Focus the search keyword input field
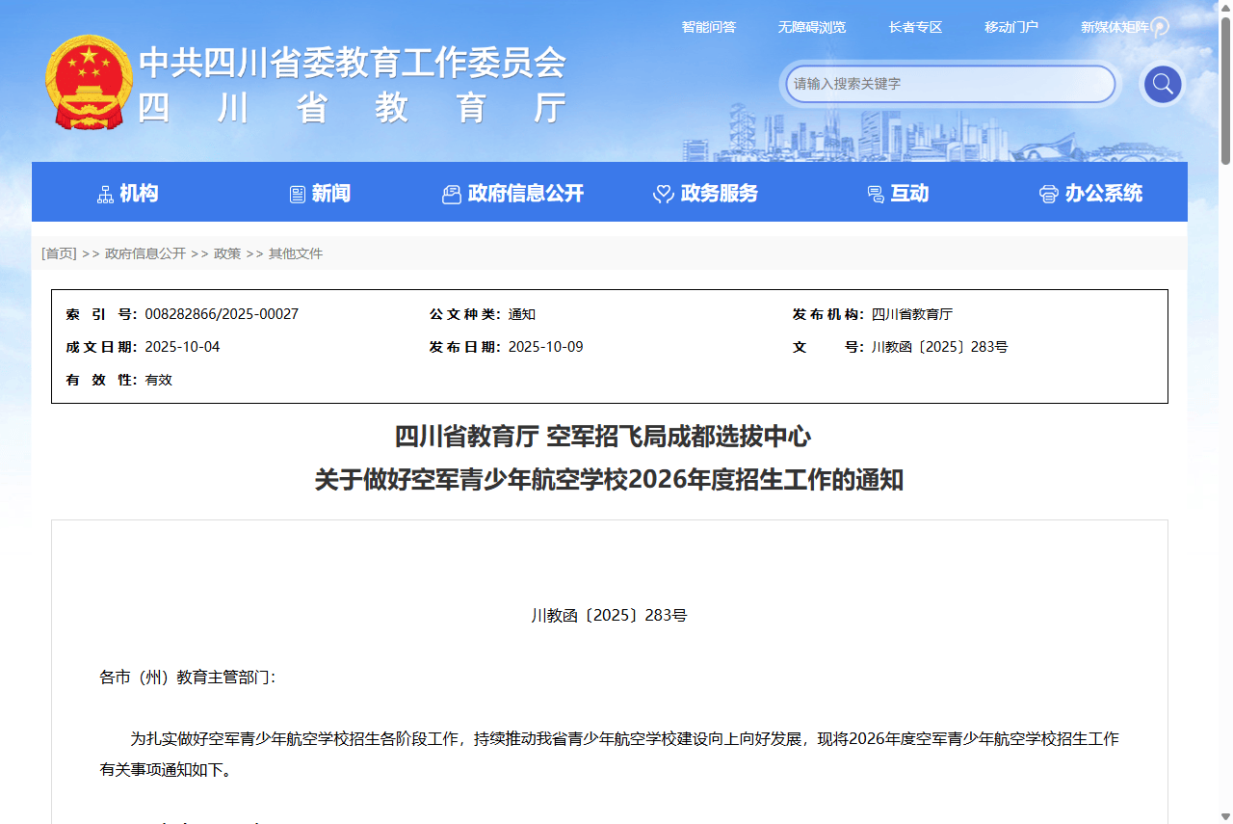Viewport: 1233px width, 824px height. 949,84
